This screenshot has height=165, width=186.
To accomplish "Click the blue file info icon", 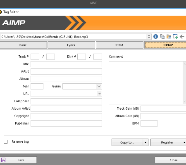I will point(155,37).
